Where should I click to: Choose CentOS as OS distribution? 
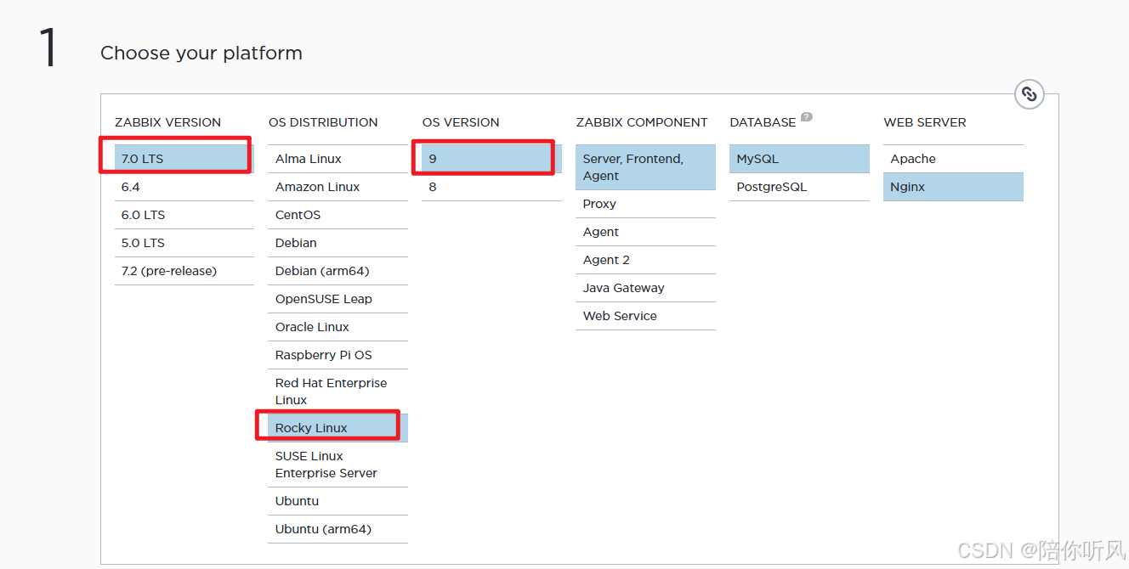point(338,215)
